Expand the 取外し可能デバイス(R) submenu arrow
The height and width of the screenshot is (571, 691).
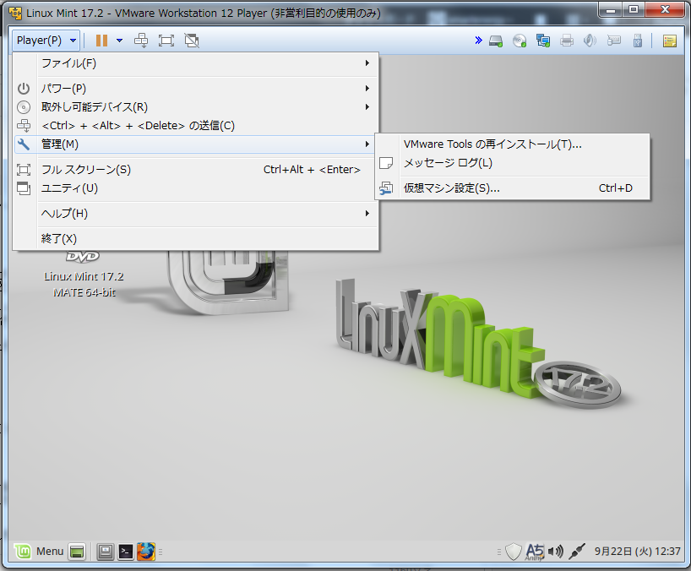367,107
